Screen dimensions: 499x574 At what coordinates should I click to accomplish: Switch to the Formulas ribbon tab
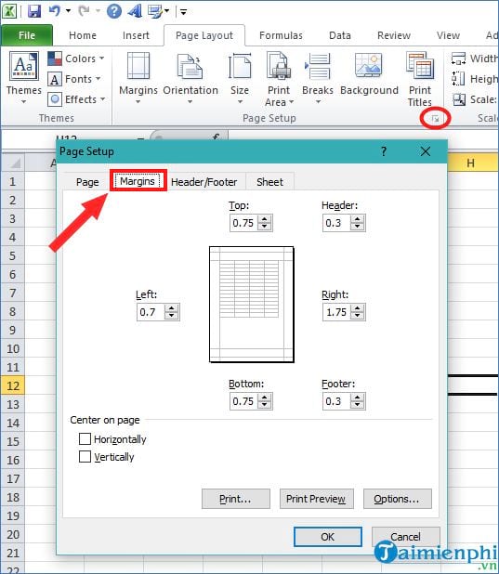tap(281, 35)
